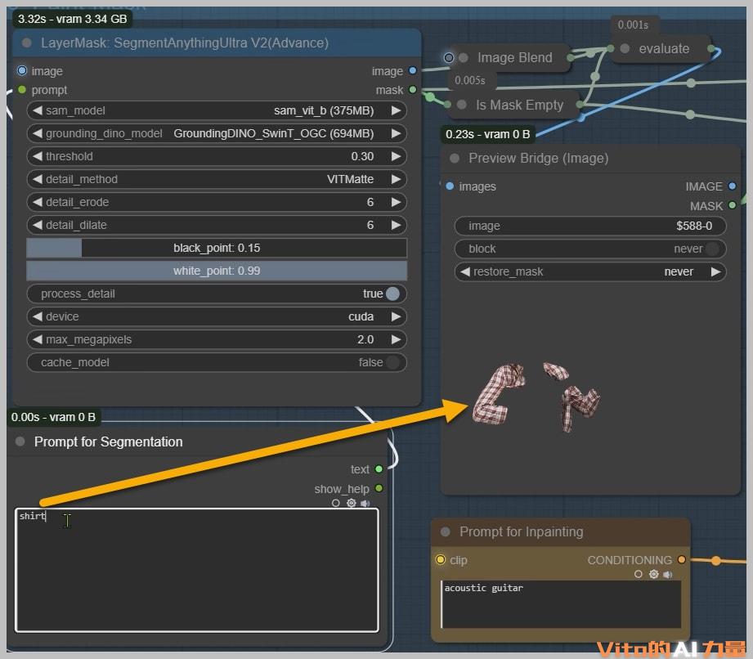753x659 pixels.
Task: Collapse the Prompt for Segmentation node dot
Action: pyautogui.click(x=20, y=442)
